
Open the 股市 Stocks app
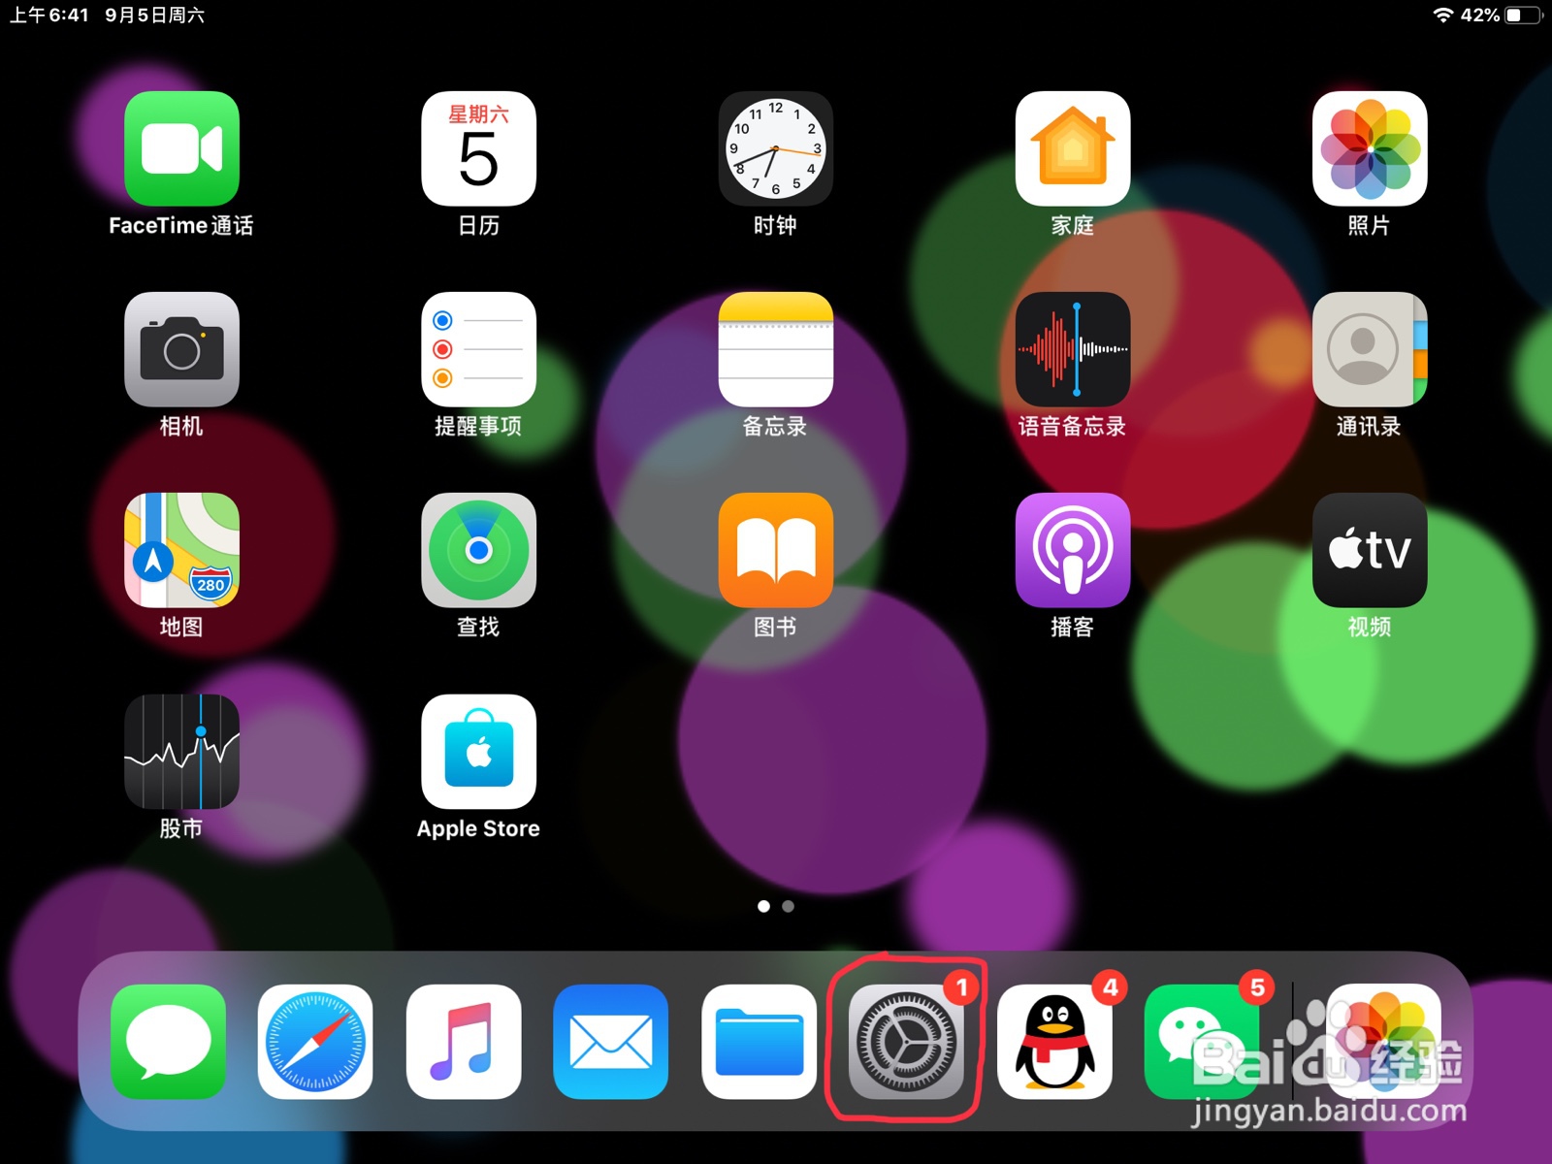tap(181, 753)
